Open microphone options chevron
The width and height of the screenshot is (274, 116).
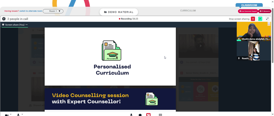[22, 114]
